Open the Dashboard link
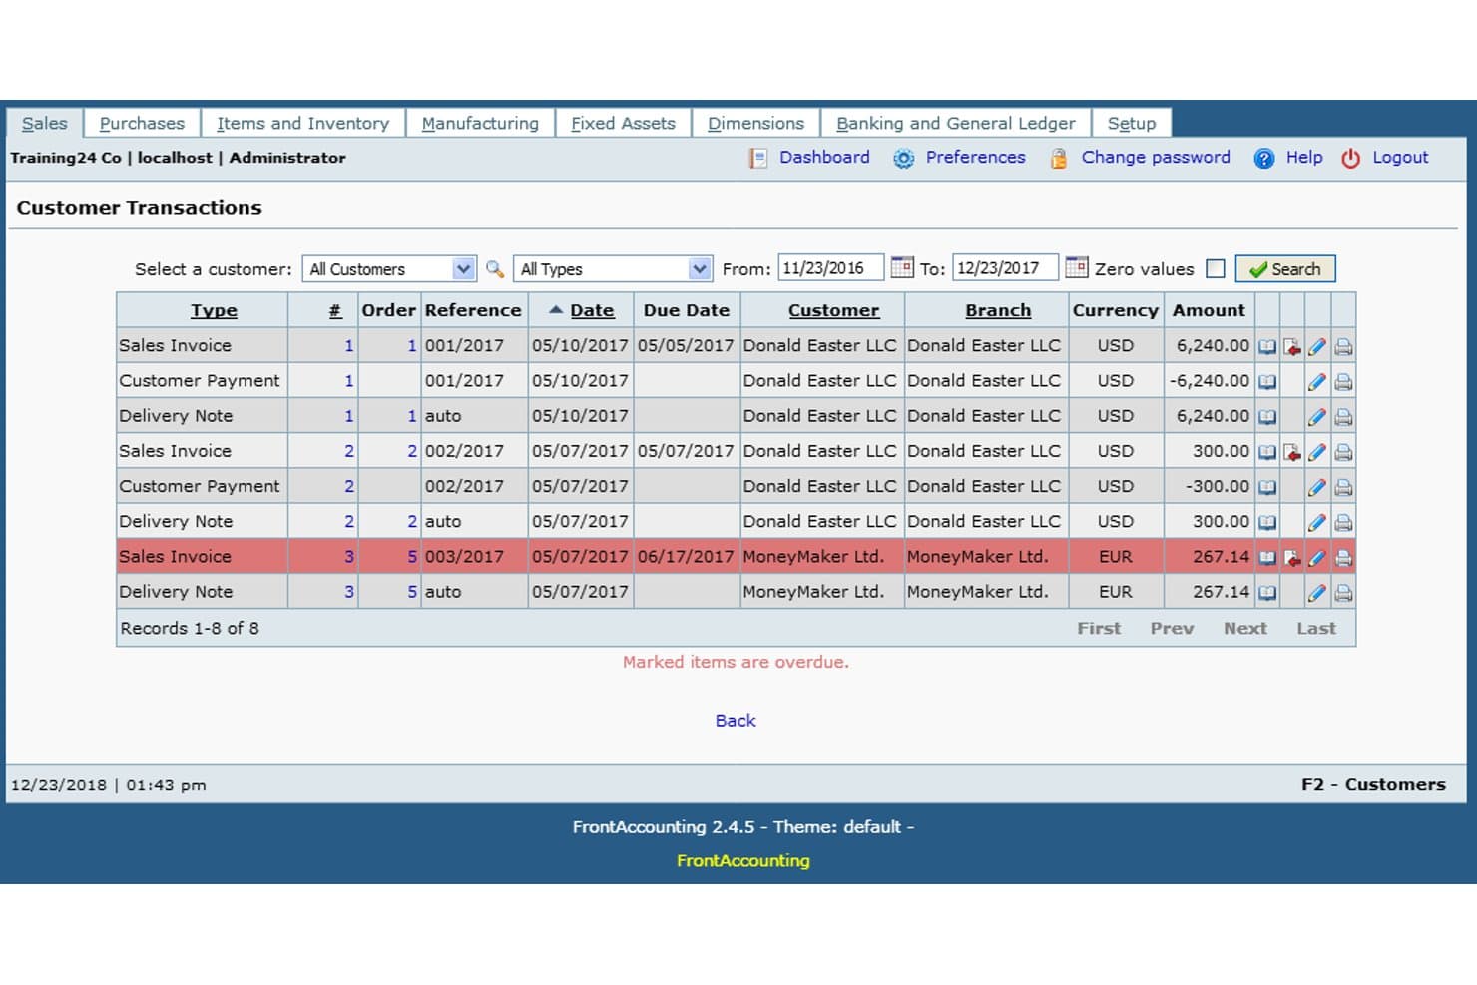The height and width of the screenshot is (985, 1477). 824,157
